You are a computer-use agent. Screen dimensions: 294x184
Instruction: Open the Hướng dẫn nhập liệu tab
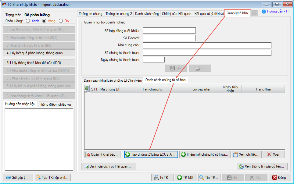tap(20, 104)
